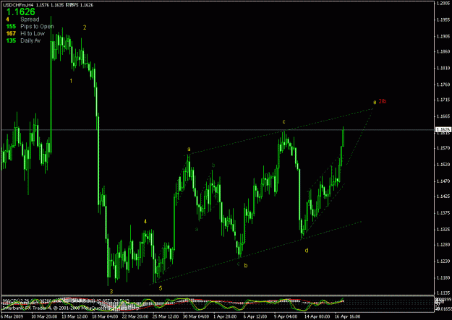The width and height of the screenshot is (452, 320).
Task: Click the 1.1955 price axis label
Action: point(443,20)
